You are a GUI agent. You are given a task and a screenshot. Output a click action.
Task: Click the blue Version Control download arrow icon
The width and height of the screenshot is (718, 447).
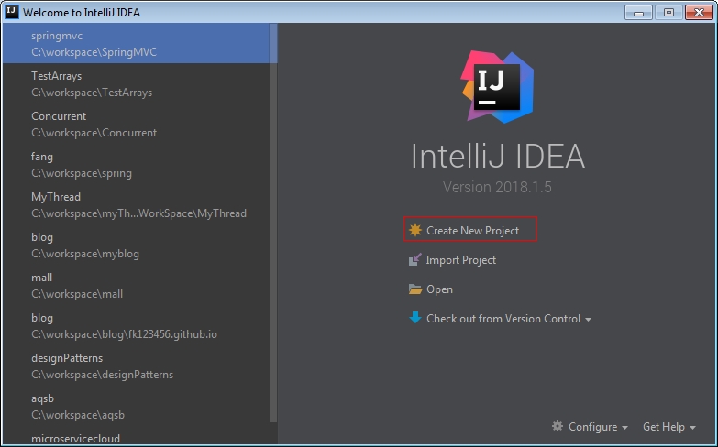tap(415, 318)
